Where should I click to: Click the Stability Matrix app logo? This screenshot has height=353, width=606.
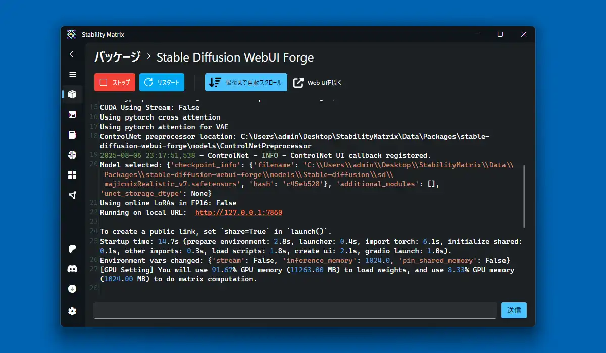(71, 34)
